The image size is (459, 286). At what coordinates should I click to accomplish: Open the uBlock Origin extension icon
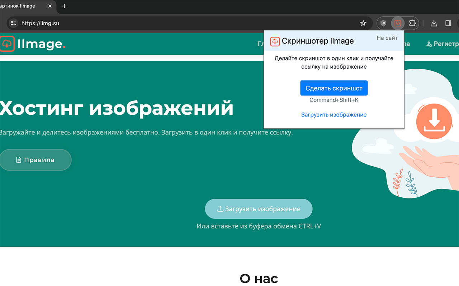[x=383, y=23]
